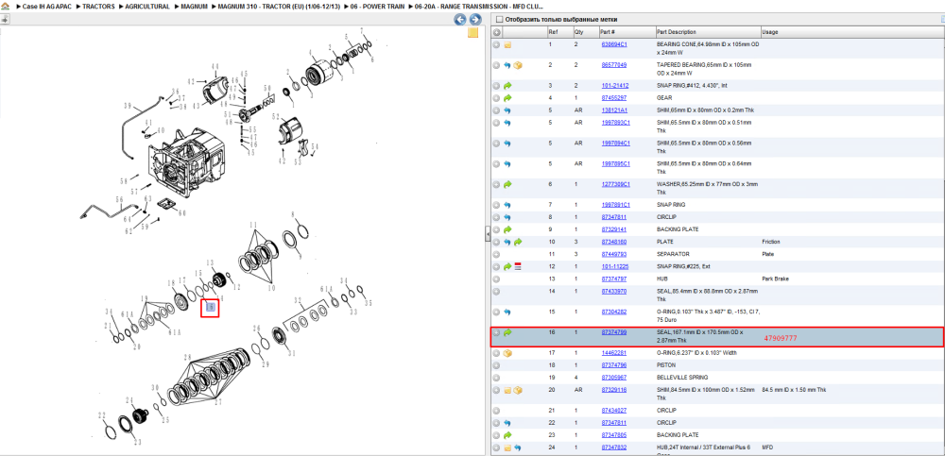Click the pin icon above the diagram
This screenshot has width=945, height=456.
point(5,19)
